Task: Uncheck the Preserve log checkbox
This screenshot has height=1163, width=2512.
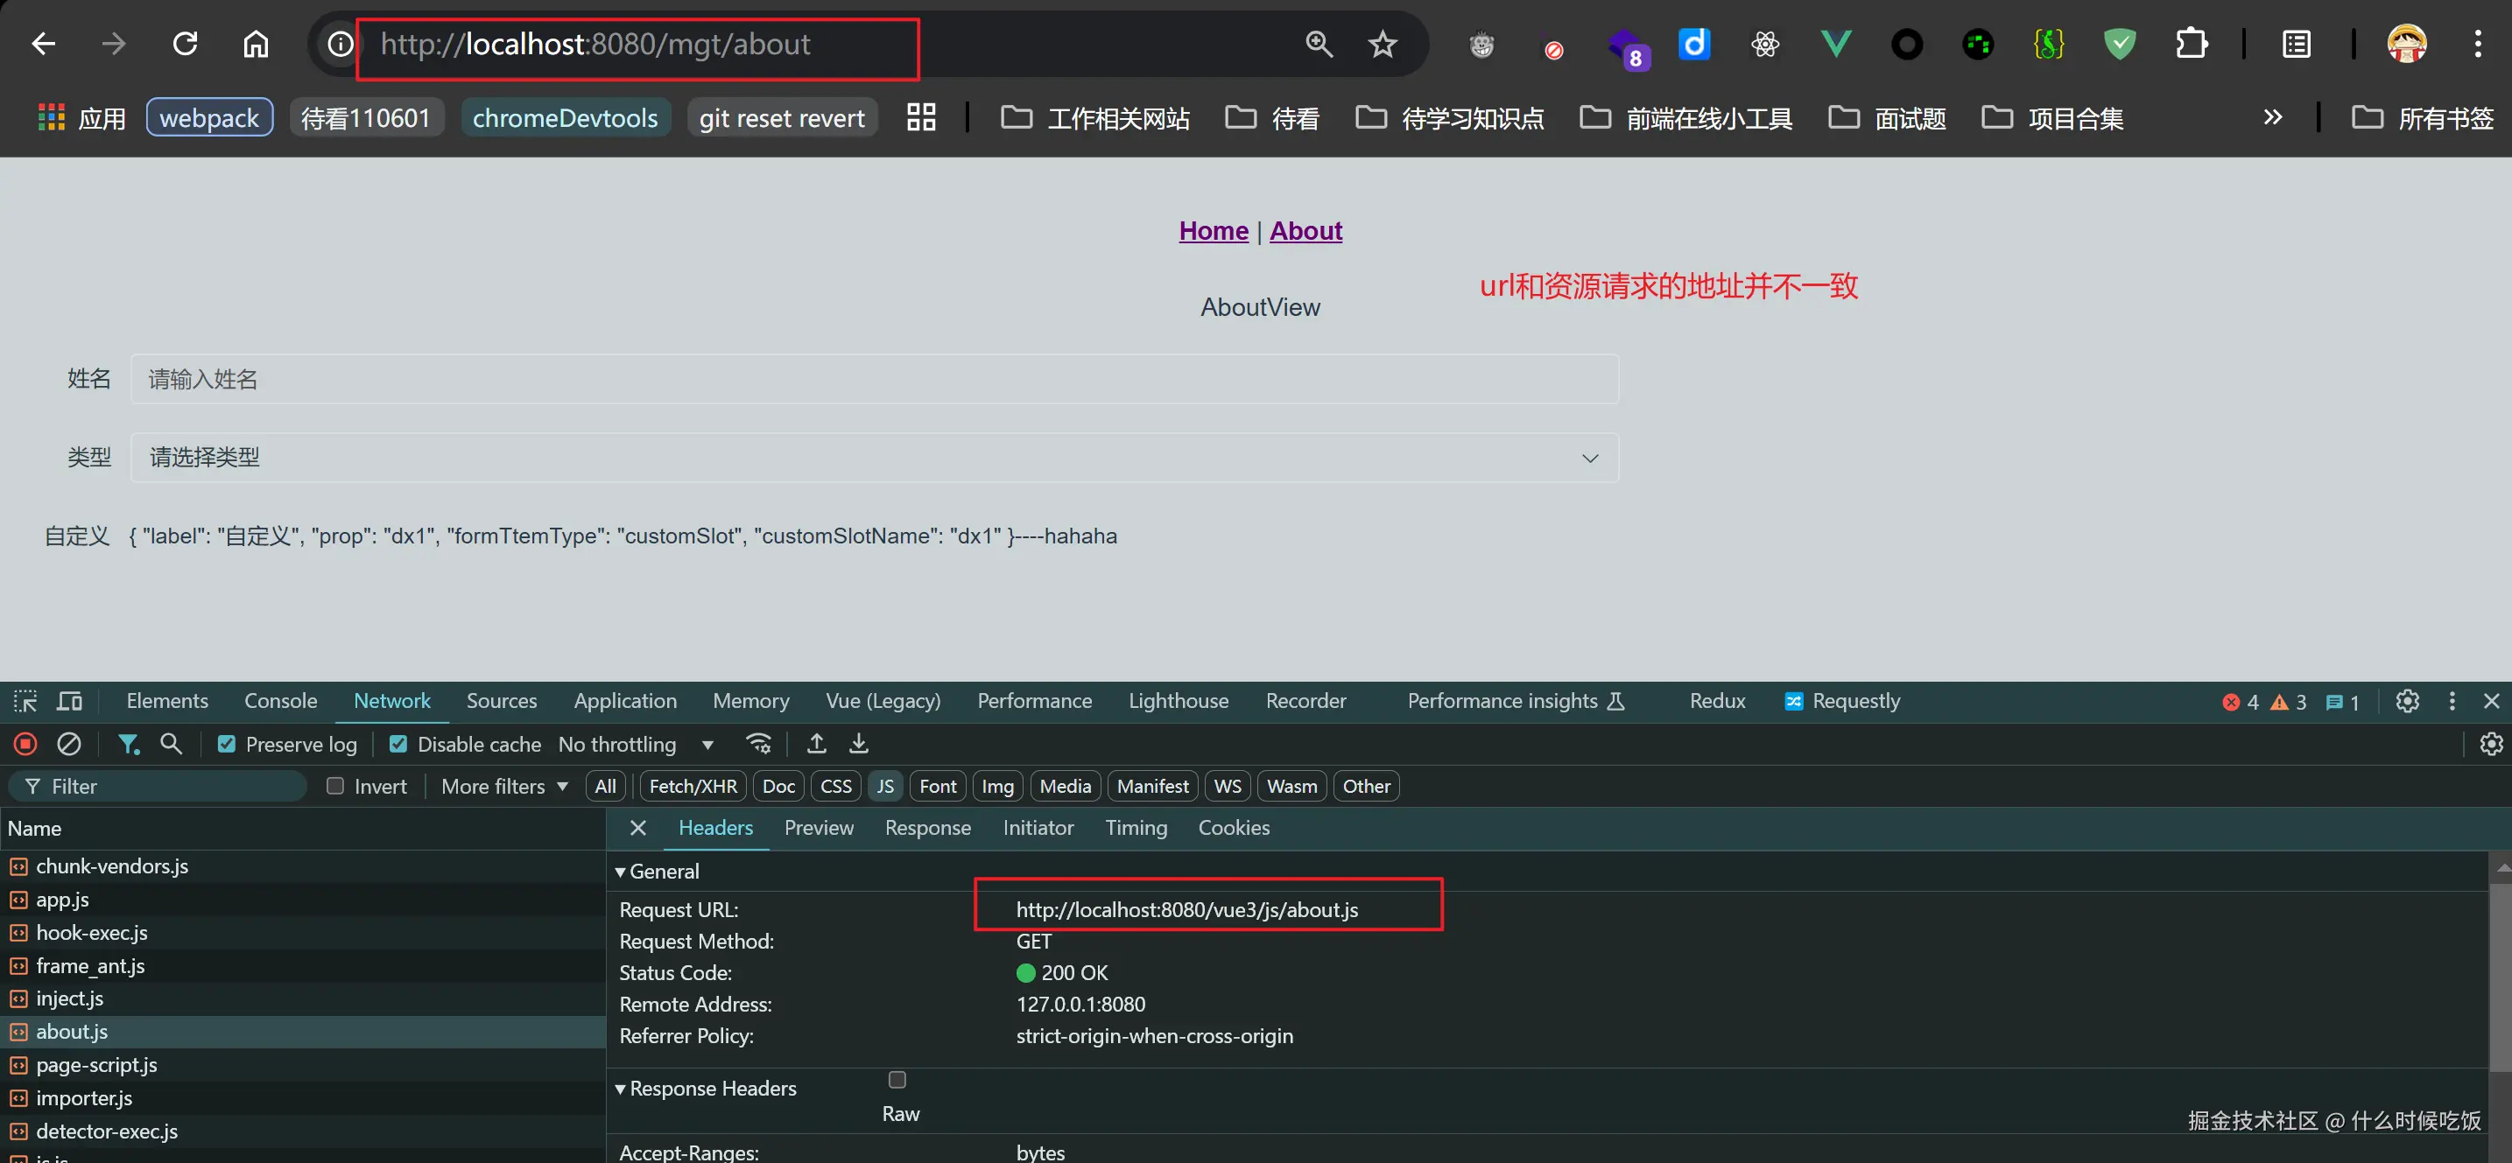Action: pos(226,744)
